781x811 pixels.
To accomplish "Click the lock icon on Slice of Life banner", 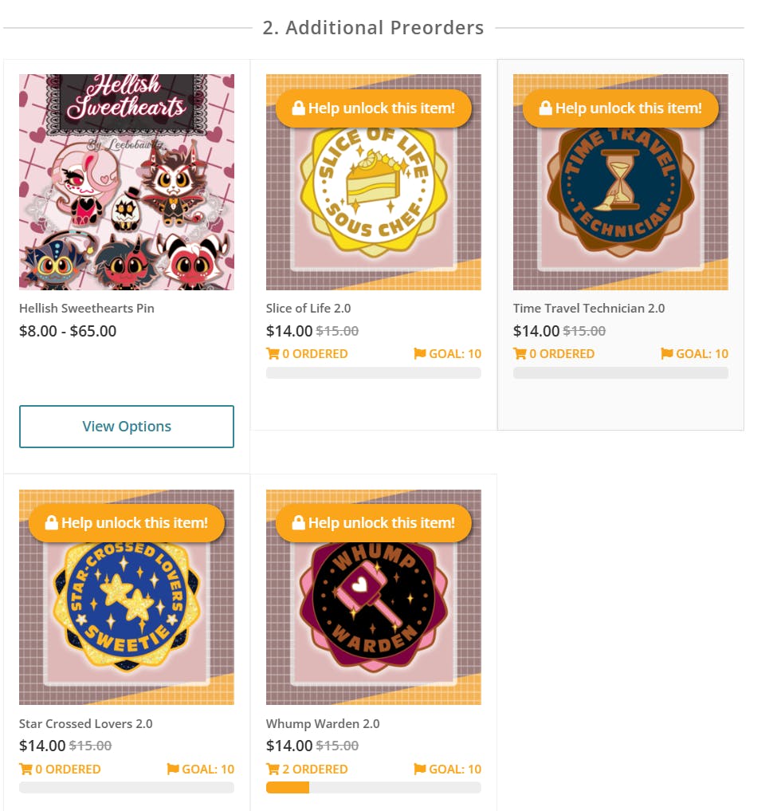I will (x=298, y=108).
